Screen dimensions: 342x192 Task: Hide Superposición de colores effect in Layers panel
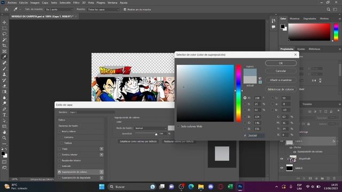pos(294,151)
